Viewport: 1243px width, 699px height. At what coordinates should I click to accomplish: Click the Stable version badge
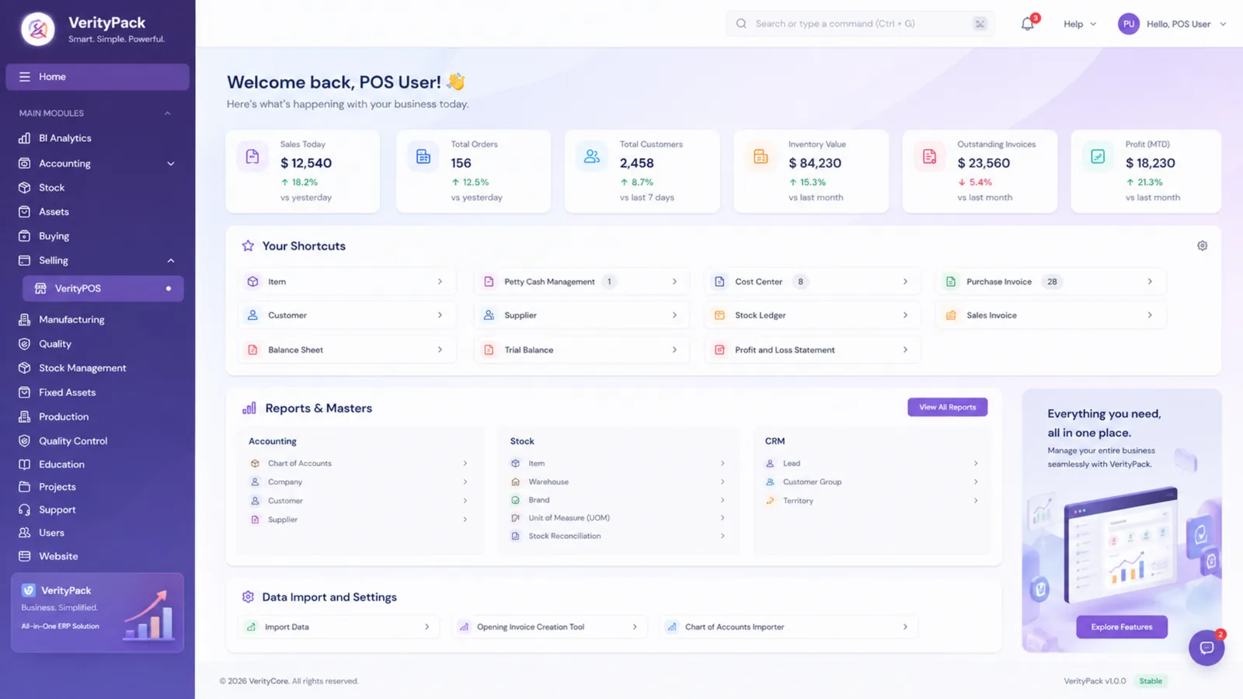[x=1151, y=681]
